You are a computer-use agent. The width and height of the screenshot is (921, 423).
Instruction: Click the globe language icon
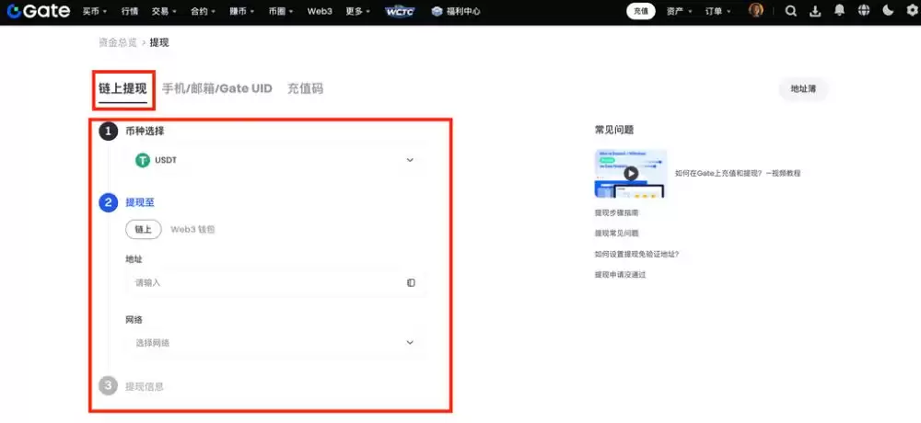pos(863,11)
